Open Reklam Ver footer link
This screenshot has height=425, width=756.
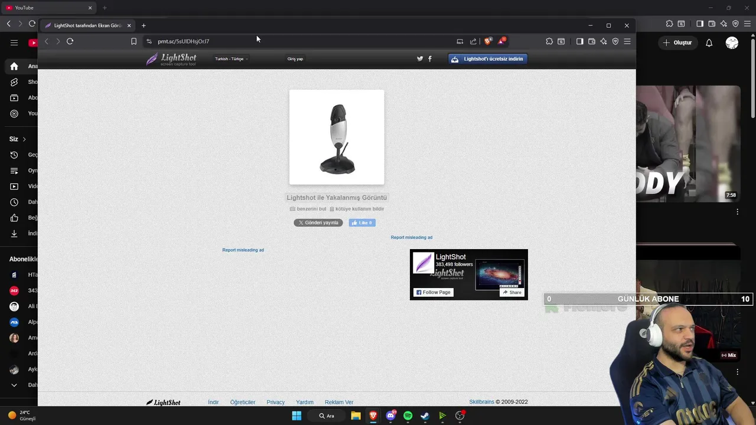coord(339,402)
